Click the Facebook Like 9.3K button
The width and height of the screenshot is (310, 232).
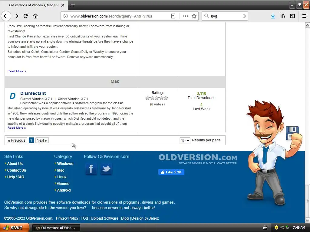click(171, 172)
